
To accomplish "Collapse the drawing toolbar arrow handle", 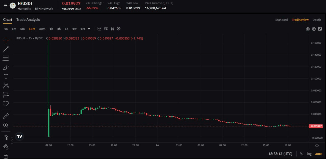I will tap(12, 140).
